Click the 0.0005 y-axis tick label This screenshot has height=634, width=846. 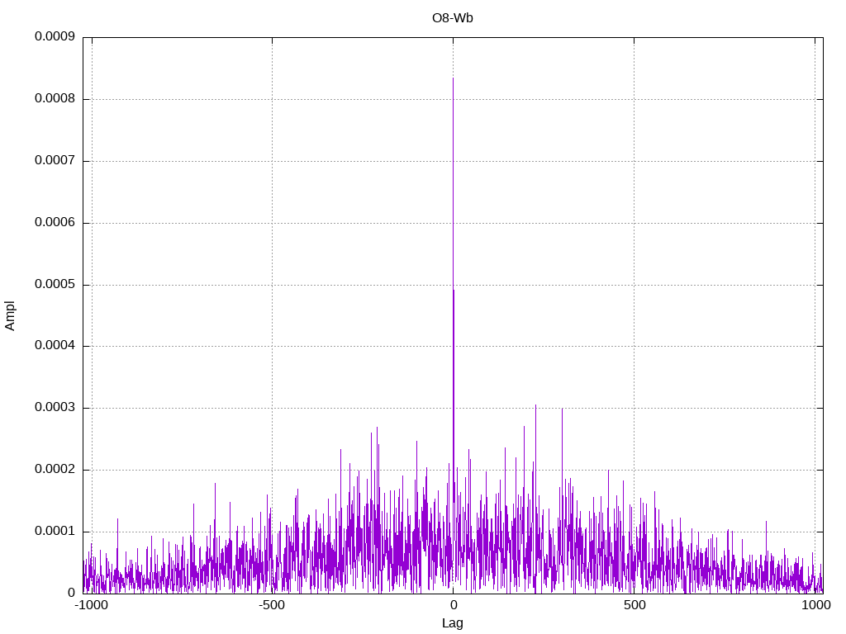pos(55,285)
